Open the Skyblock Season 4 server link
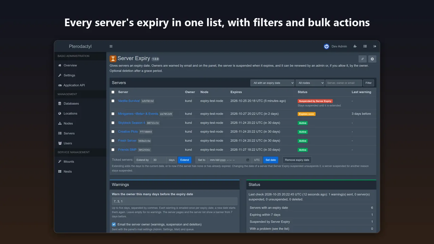Screen dimensions: 434x244 coord(132,123)
